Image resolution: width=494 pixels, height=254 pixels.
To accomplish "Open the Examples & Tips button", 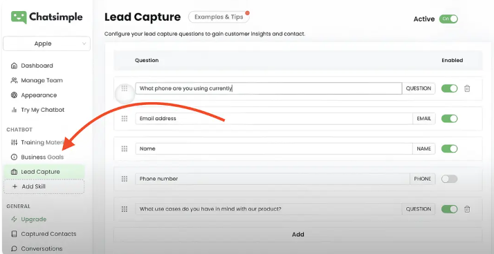I will point(219,17).
